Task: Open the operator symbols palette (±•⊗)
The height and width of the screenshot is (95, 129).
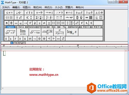Action: pyautogui.click(x=39, y=13)
